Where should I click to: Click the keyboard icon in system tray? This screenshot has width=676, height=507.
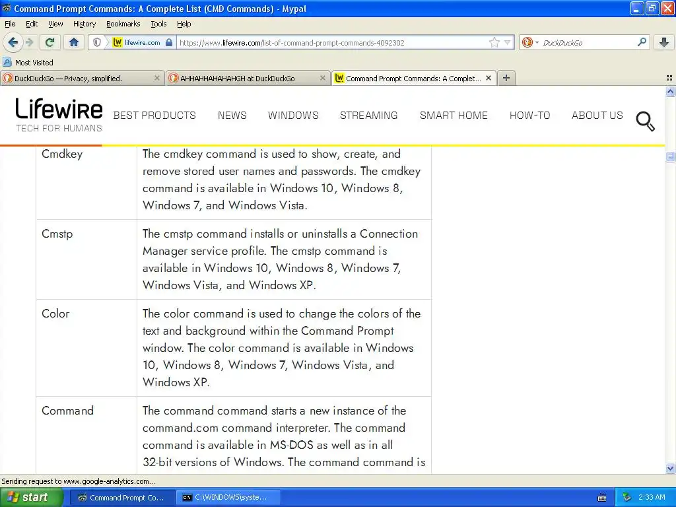602,498
